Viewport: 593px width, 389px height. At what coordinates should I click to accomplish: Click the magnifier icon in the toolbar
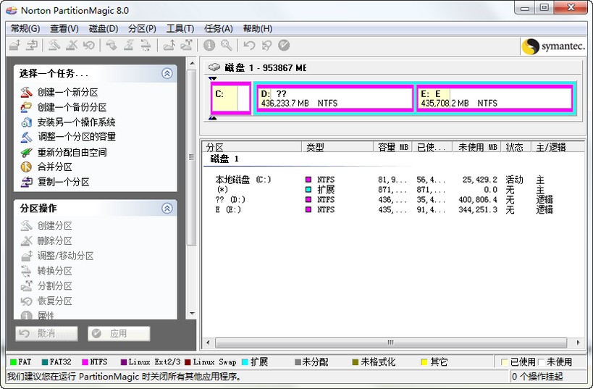(x=227, y=46)
